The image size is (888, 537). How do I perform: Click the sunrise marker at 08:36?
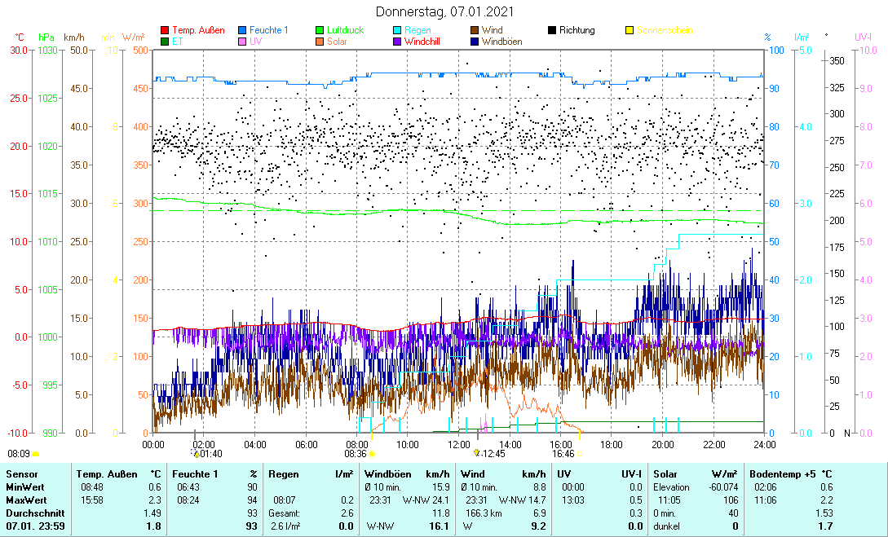(372, 454)
